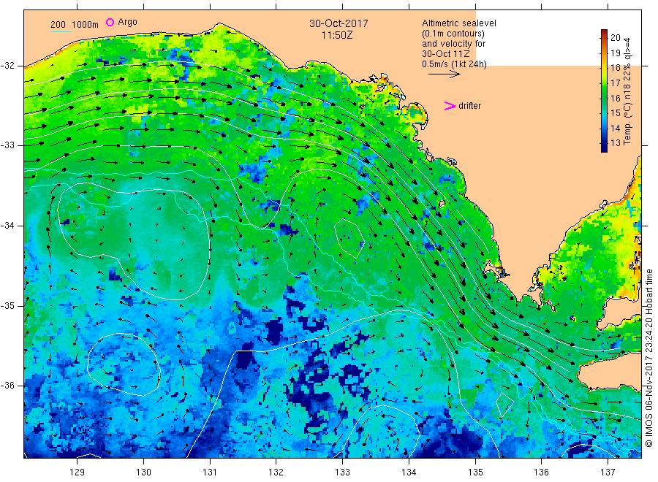Click the '20' value on temperature scale
This screenshot has height=482, width=658.
tap(615, 38)
